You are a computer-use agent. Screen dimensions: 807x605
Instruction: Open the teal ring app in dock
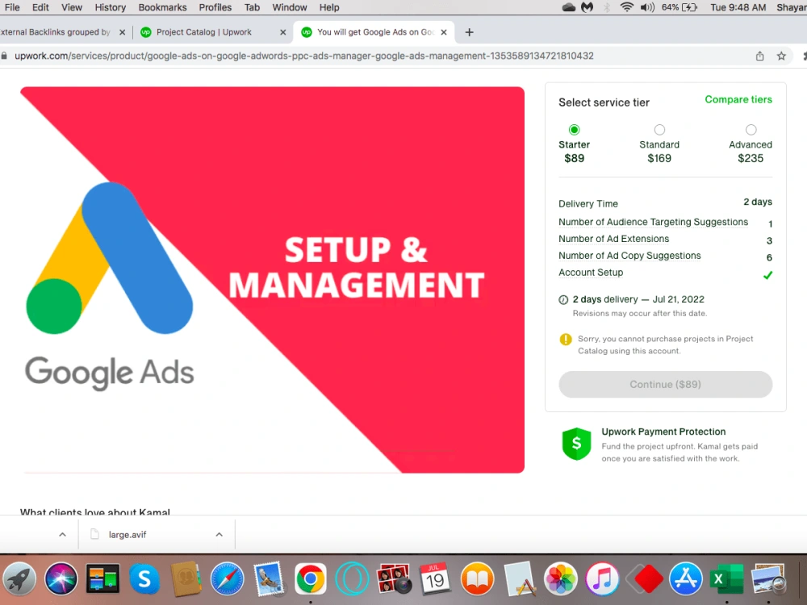tap(352, 578)
